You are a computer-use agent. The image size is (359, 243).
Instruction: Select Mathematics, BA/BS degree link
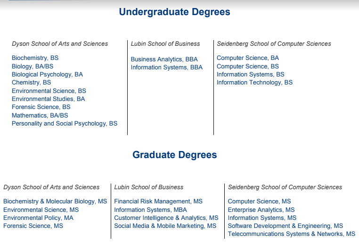pos(40,116)
